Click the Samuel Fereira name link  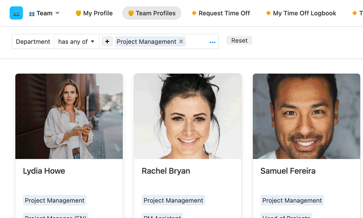[x=288, y=171]
